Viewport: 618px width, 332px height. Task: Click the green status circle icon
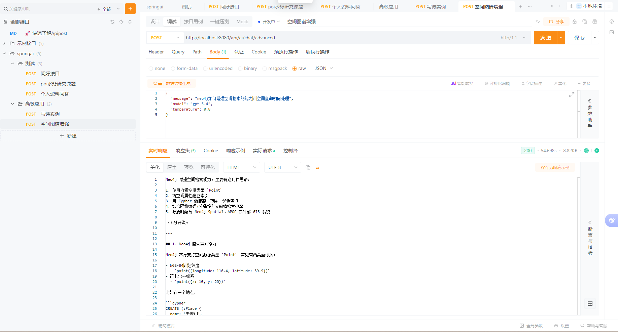(597, 151)
